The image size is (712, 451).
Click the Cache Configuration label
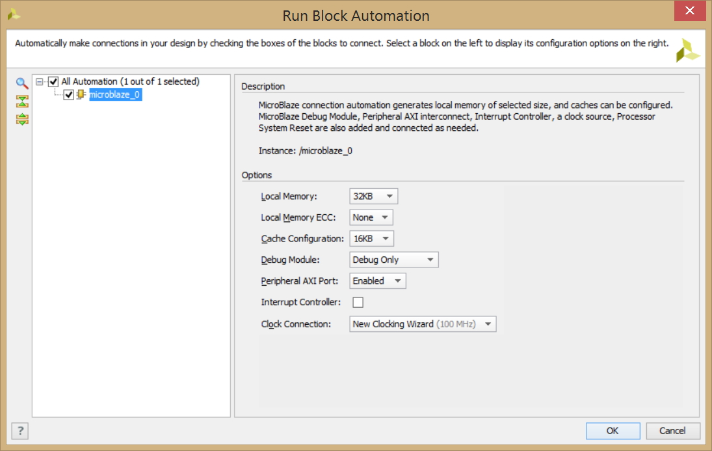302,239
